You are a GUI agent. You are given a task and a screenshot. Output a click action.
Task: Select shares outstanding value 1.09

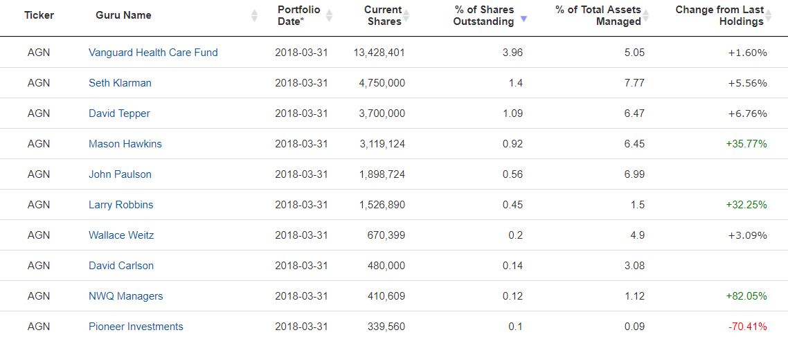tap(512, 113)
